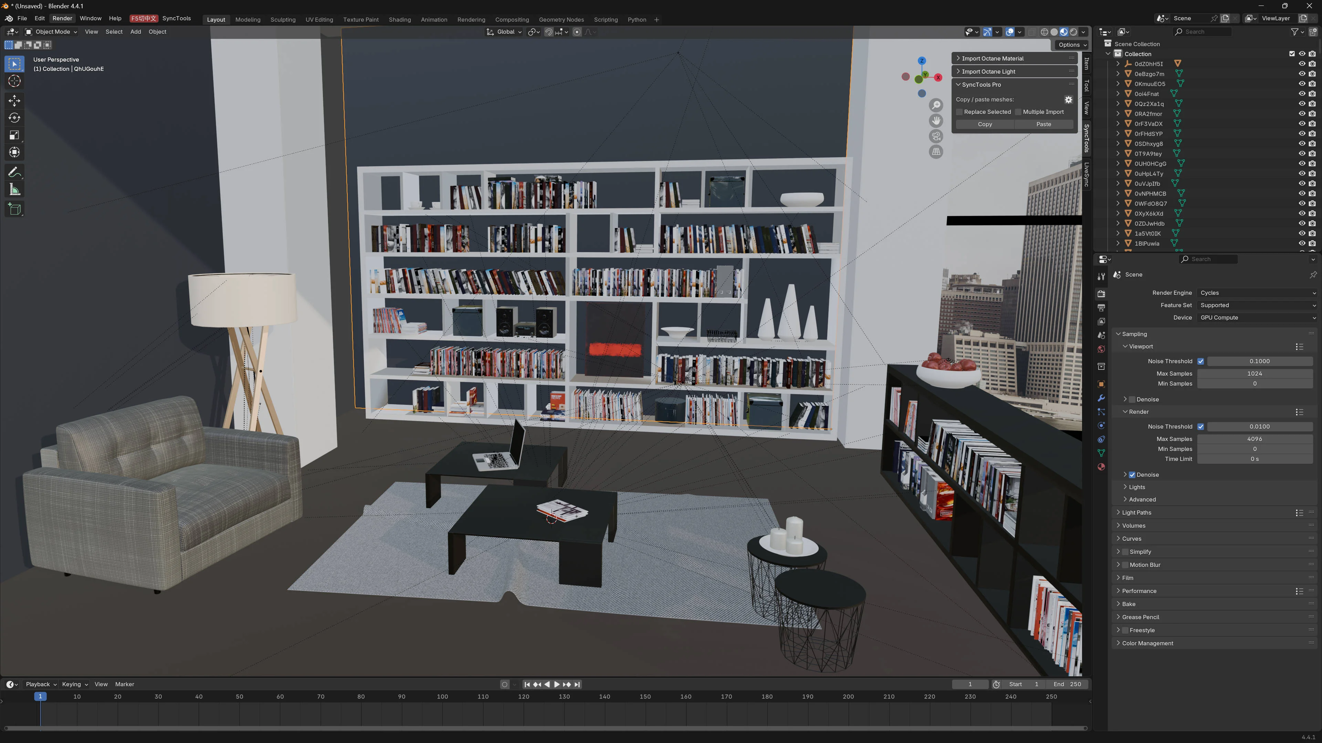Enable the Freestyle checkbox
This screenshot has height=743, width=1322.
(1125, 630)
